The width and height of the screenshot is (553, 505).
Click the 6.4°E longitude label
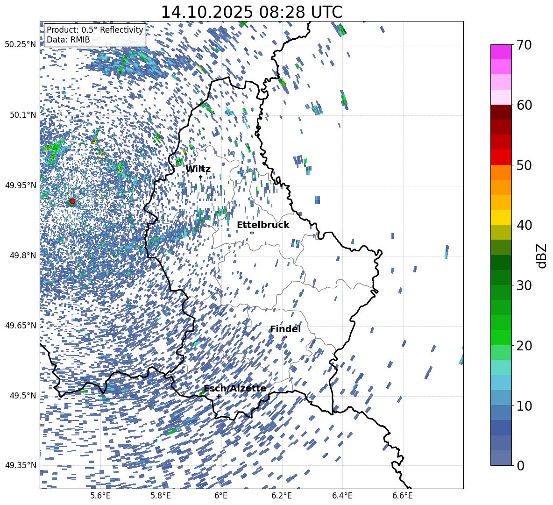coord(342,496)
